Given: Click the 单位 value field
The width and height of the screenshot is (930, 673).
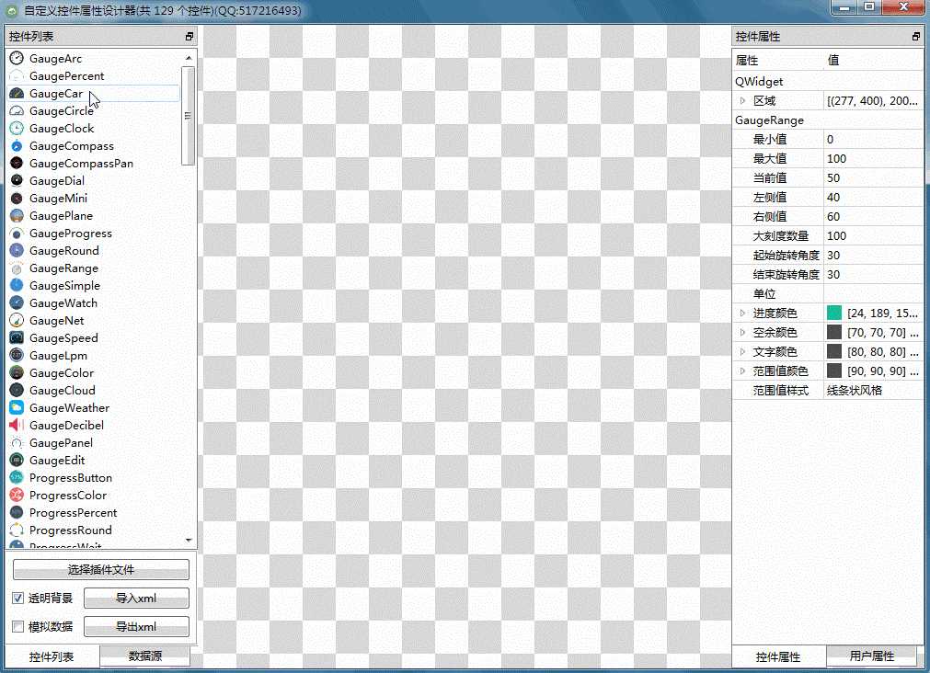Looking at the screenshot, I should click(873, 293).
